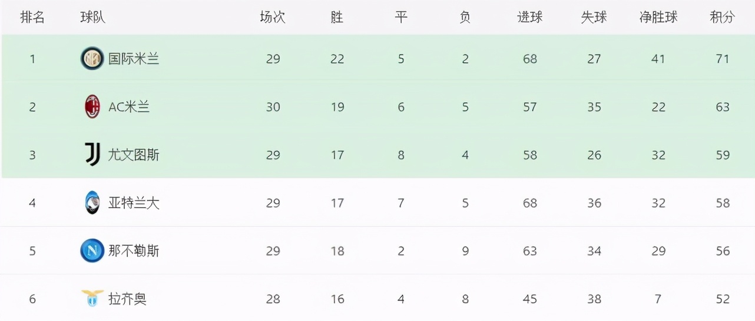
Task: Click the AC Milan club crest
Action: point(92,107)
